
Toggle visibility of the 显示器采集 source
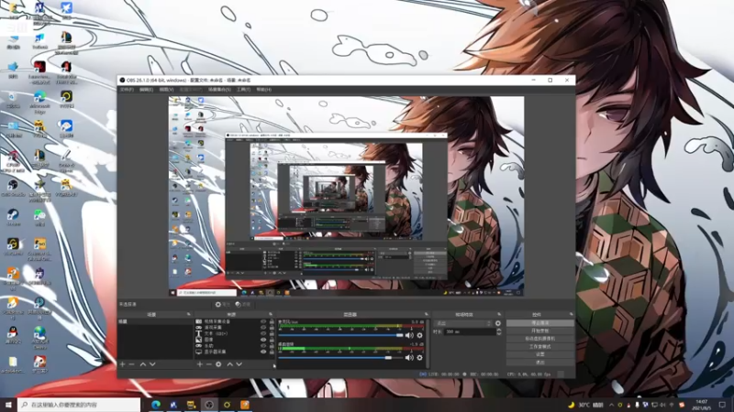tap(263, 352)
